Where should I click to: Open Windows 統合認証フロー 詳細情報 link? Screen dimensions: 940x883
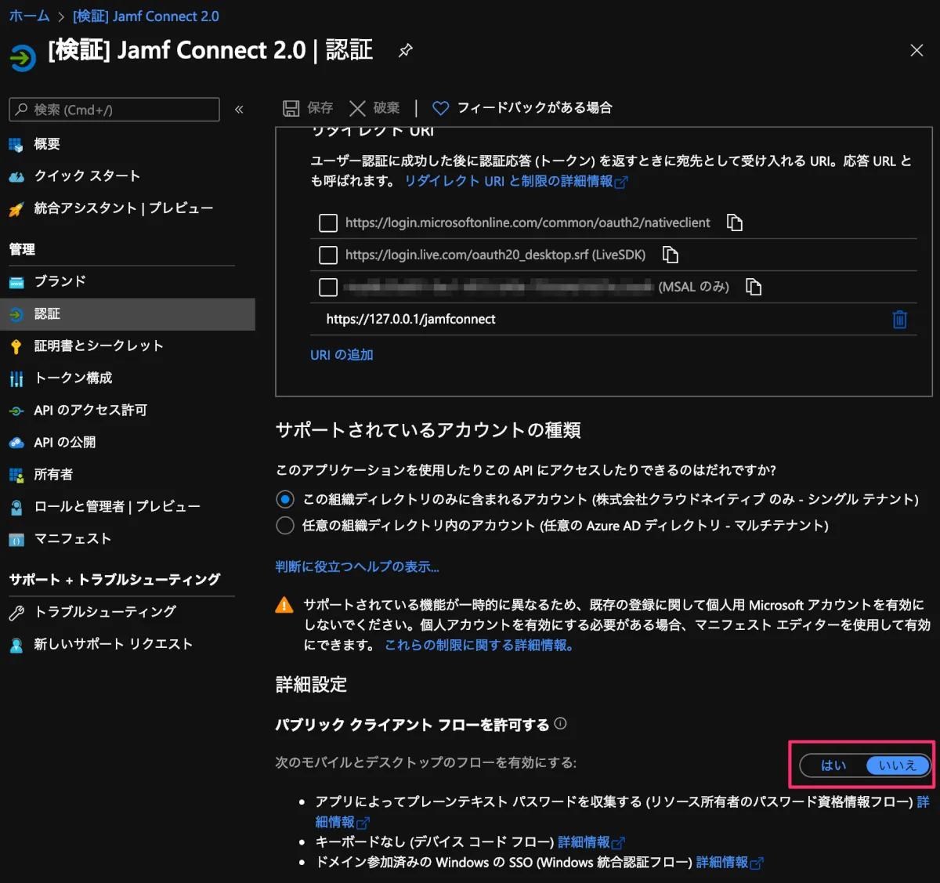coord(729,863)
